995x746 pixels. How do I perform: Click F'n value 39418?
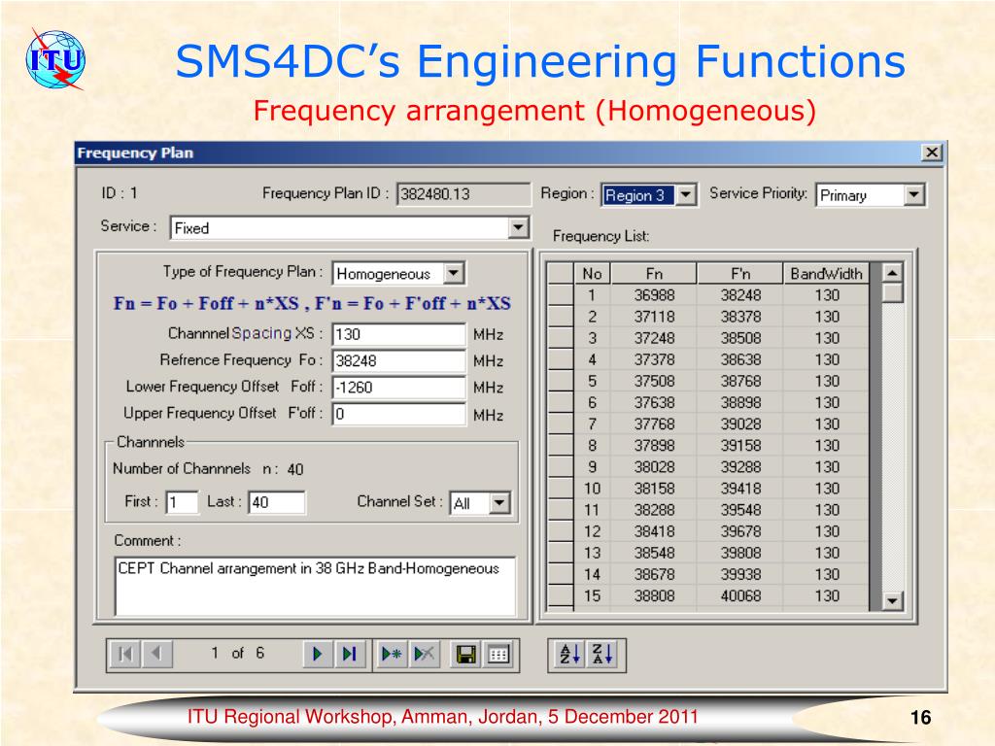click(x=740, y=490)
